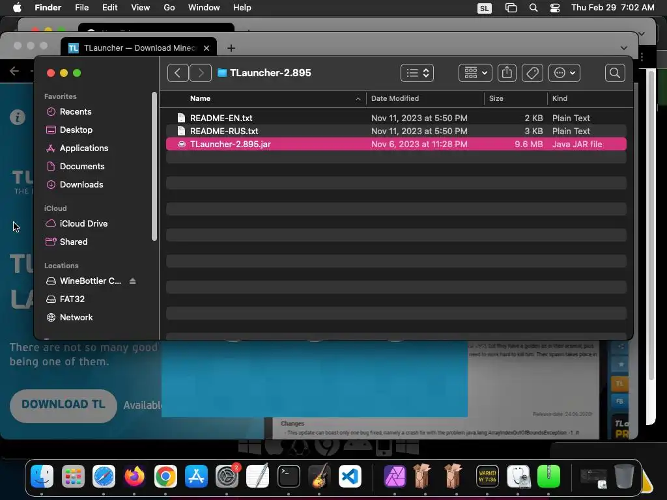The width and height of the screenshot is (667, 500).
Task: Click the SL input source menu bar icon
Action: pyautogui.click(x=484, y=8)
